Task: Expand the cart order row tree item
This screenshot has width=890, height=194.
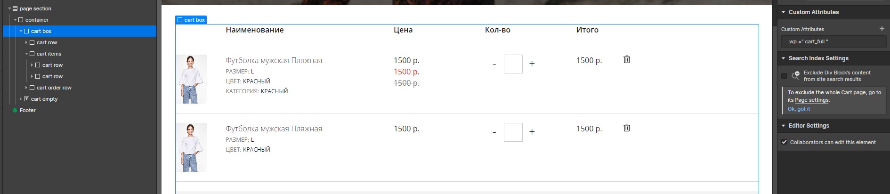Action: point(26,88)
